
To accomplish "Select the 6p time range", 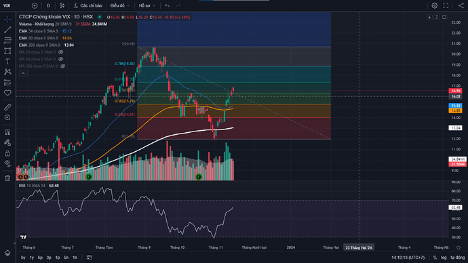I will [40, 258].
